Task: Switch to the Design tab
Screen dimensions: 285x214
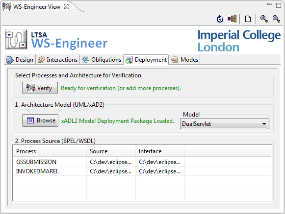Action: click(x=20, y=60)
